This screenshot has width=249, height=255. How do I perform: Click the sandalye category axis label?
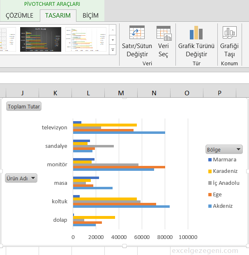pyautogui.click(x=56, y=146)
